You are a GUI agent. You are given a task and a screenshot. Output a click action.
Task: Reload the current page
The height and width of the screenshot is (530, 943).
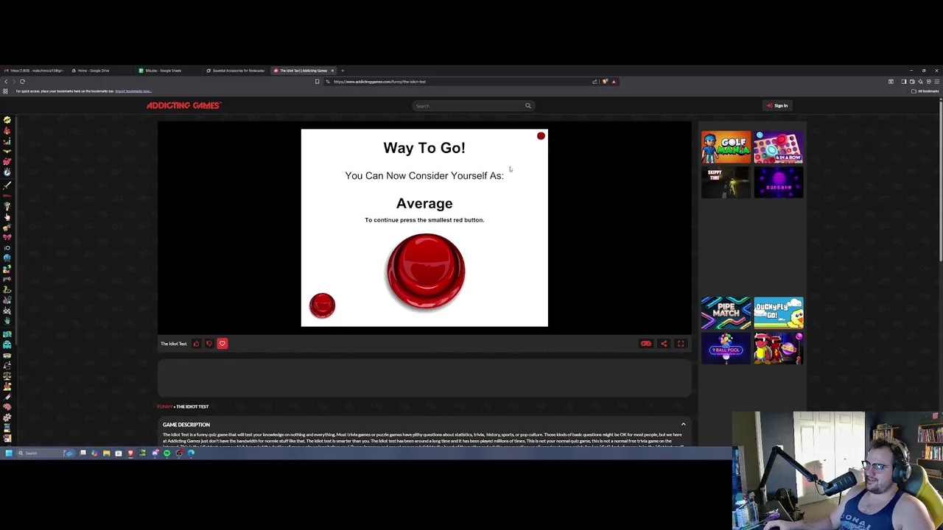pyautogui.click(x=22, y=82)
